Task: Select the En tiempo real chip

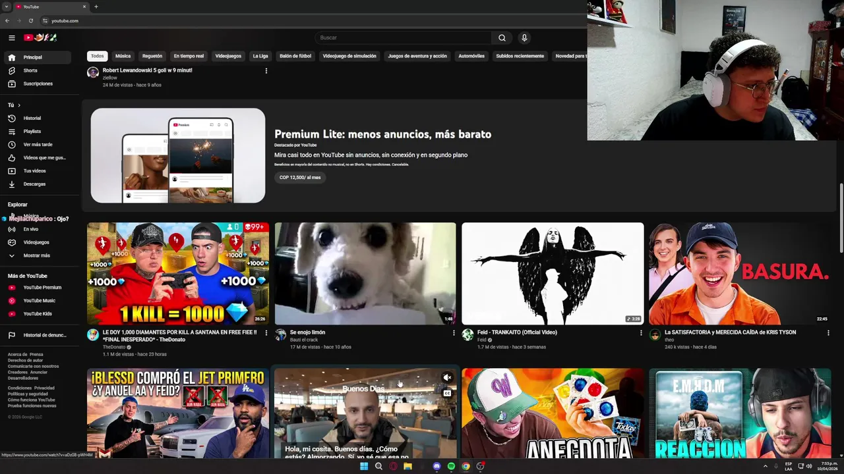Action: click(189, 56)
